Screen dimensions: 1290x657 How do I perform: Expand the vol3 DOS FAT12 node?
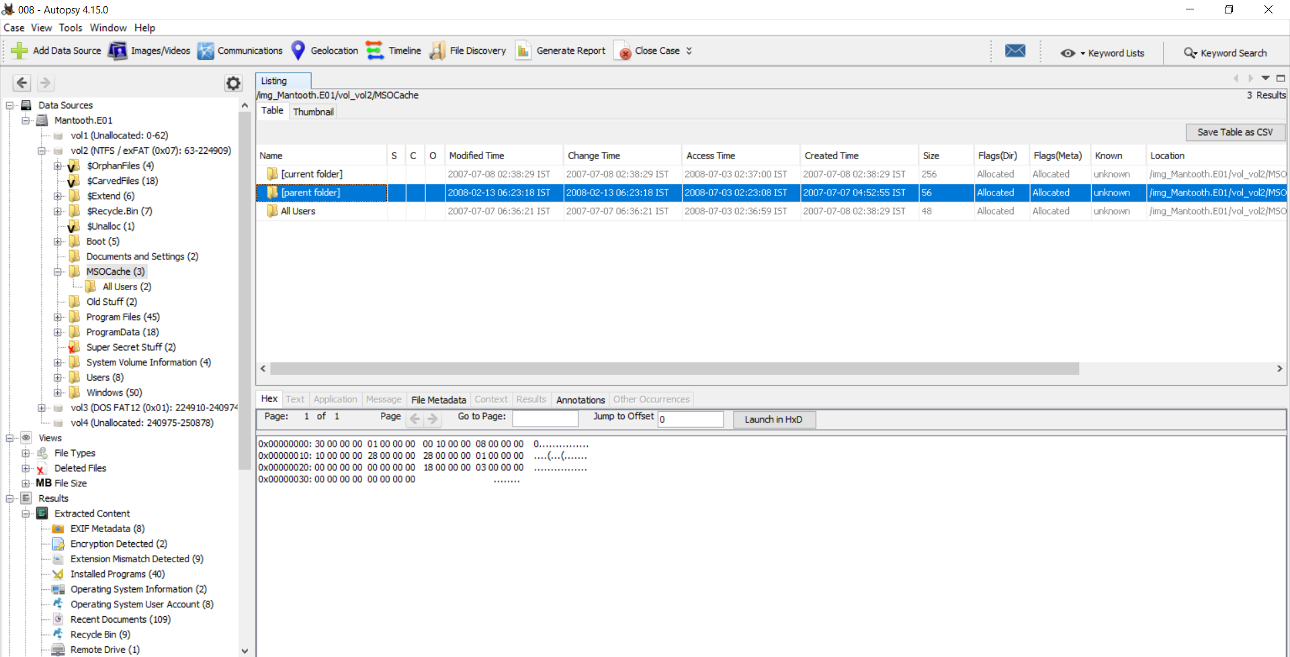[x=42, y=408]
